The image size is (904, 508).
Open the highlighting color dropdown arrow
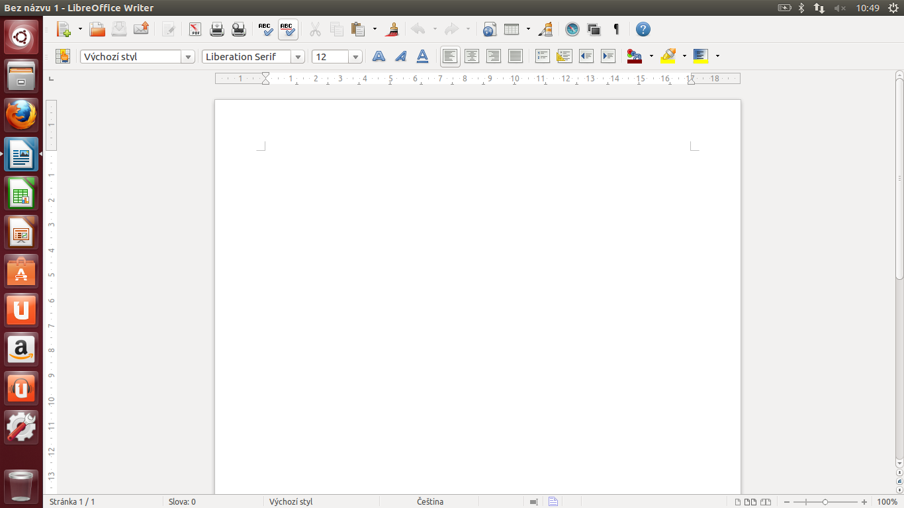(684, 56)
